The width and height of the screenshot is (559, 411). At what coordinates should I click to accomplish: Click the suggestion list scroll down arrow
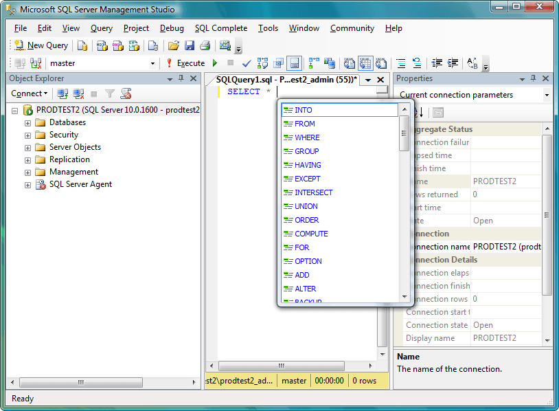tap(404, 296)
